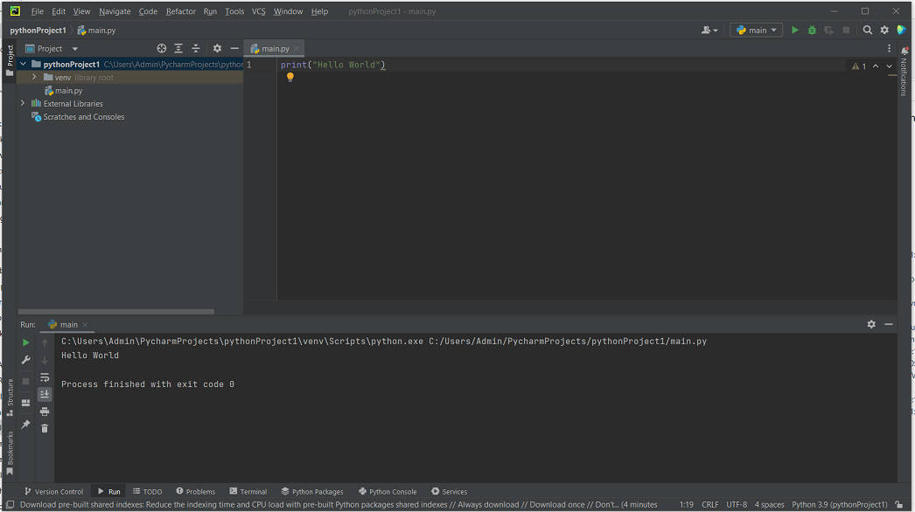Image resolution: width=915 pixels, height=512 pixels.
Task: Pin the Run tab
Action: tap(25, 425)
